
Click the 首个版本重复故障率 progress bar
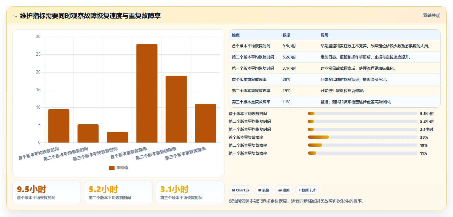pyautogui.click(x=363, y=137)
